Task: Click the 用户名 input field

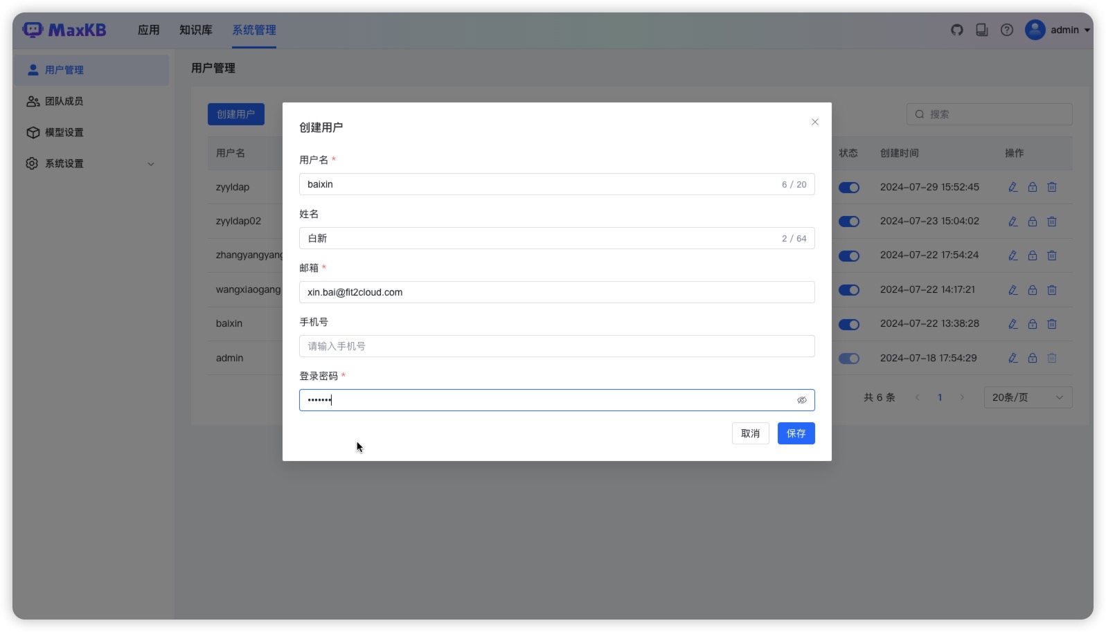Action: click(x=557, y=184)
